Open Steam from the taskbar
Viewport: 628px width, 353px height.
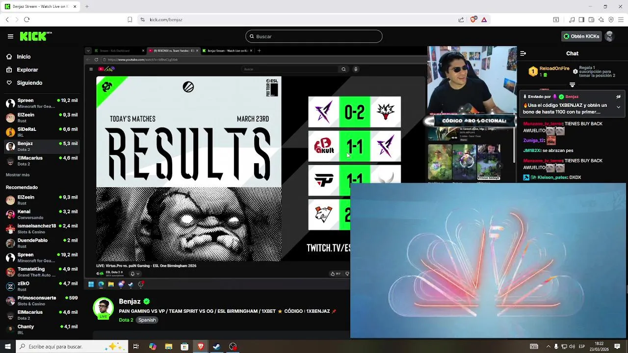point(216,347)
